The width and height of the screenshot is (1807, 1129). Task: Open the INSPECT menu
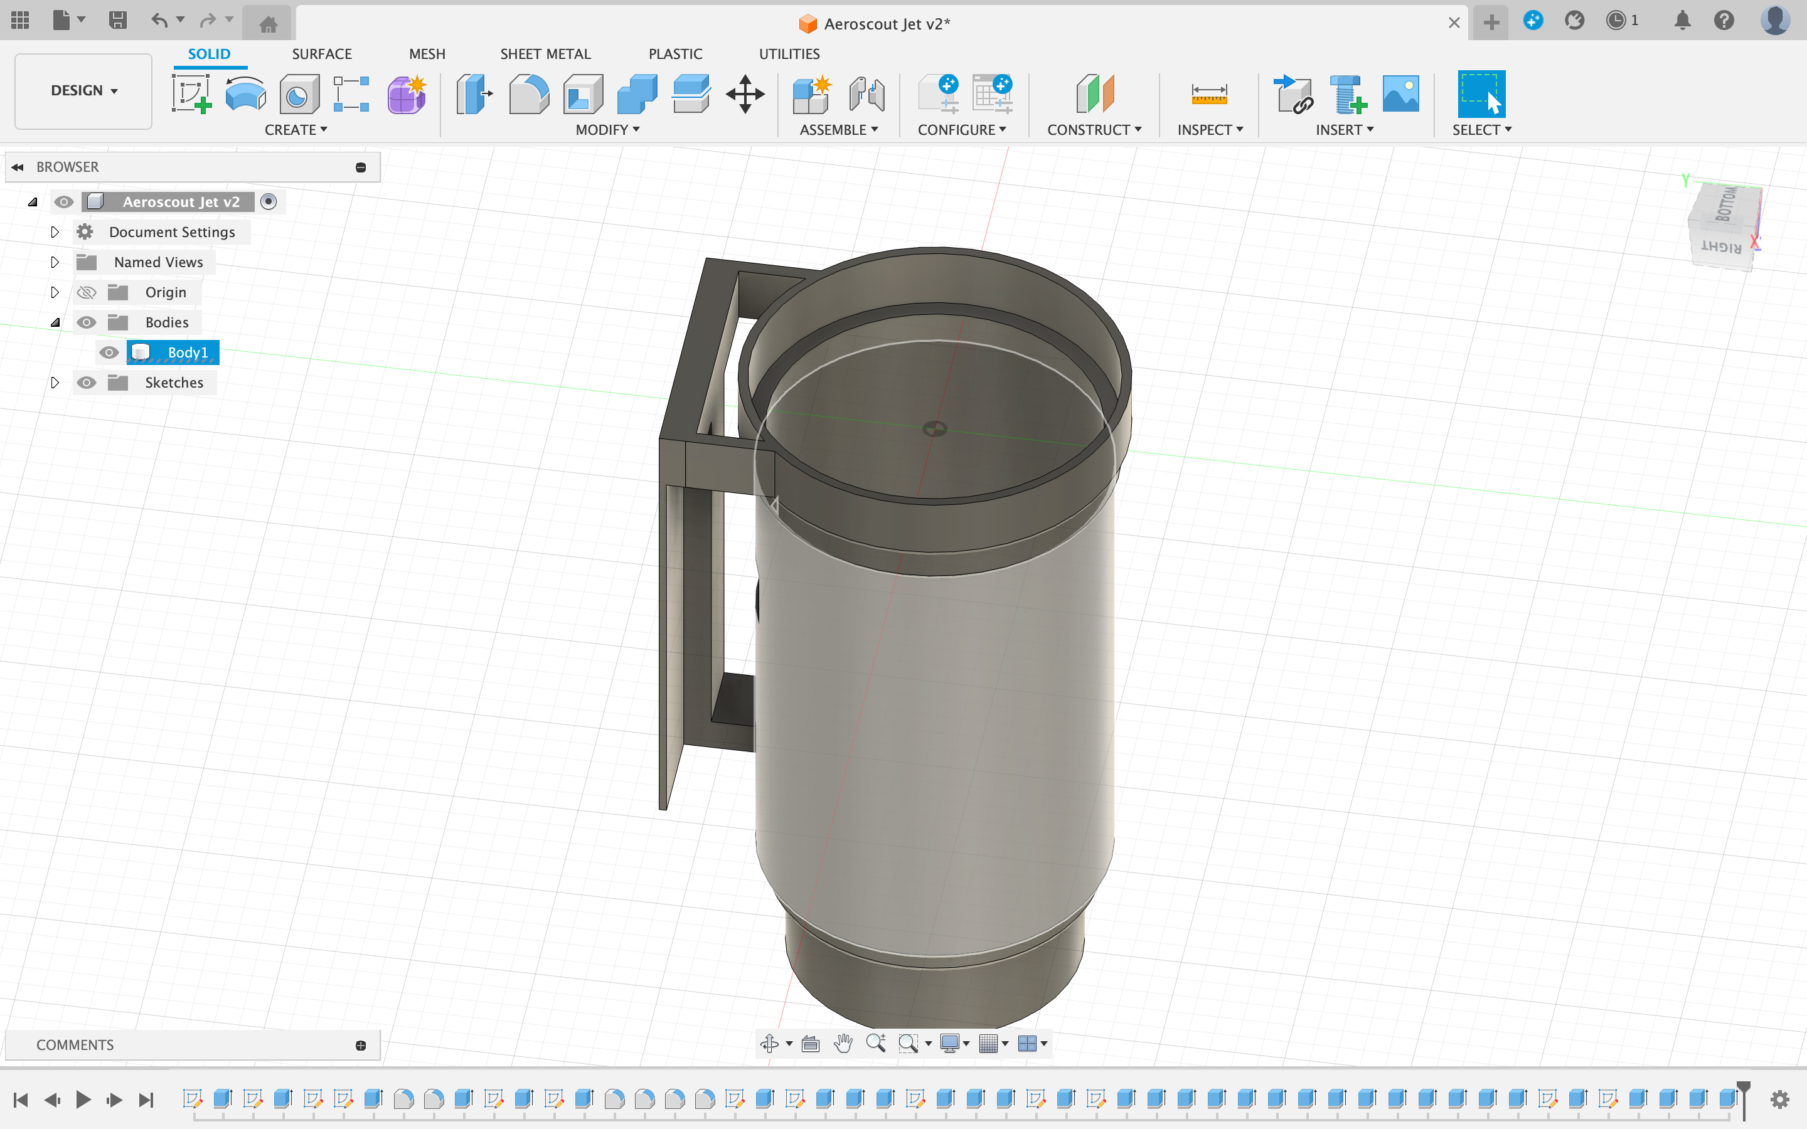(x=1210, y=130)
